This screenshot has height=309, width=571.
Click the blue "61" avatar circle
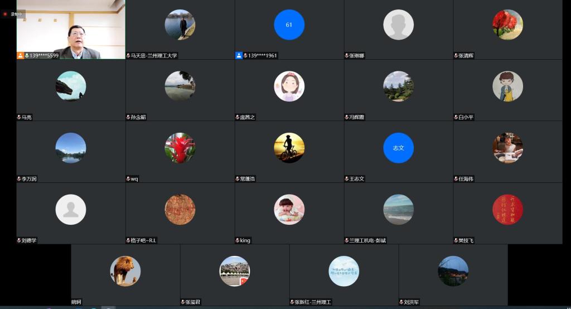point(289,25)
